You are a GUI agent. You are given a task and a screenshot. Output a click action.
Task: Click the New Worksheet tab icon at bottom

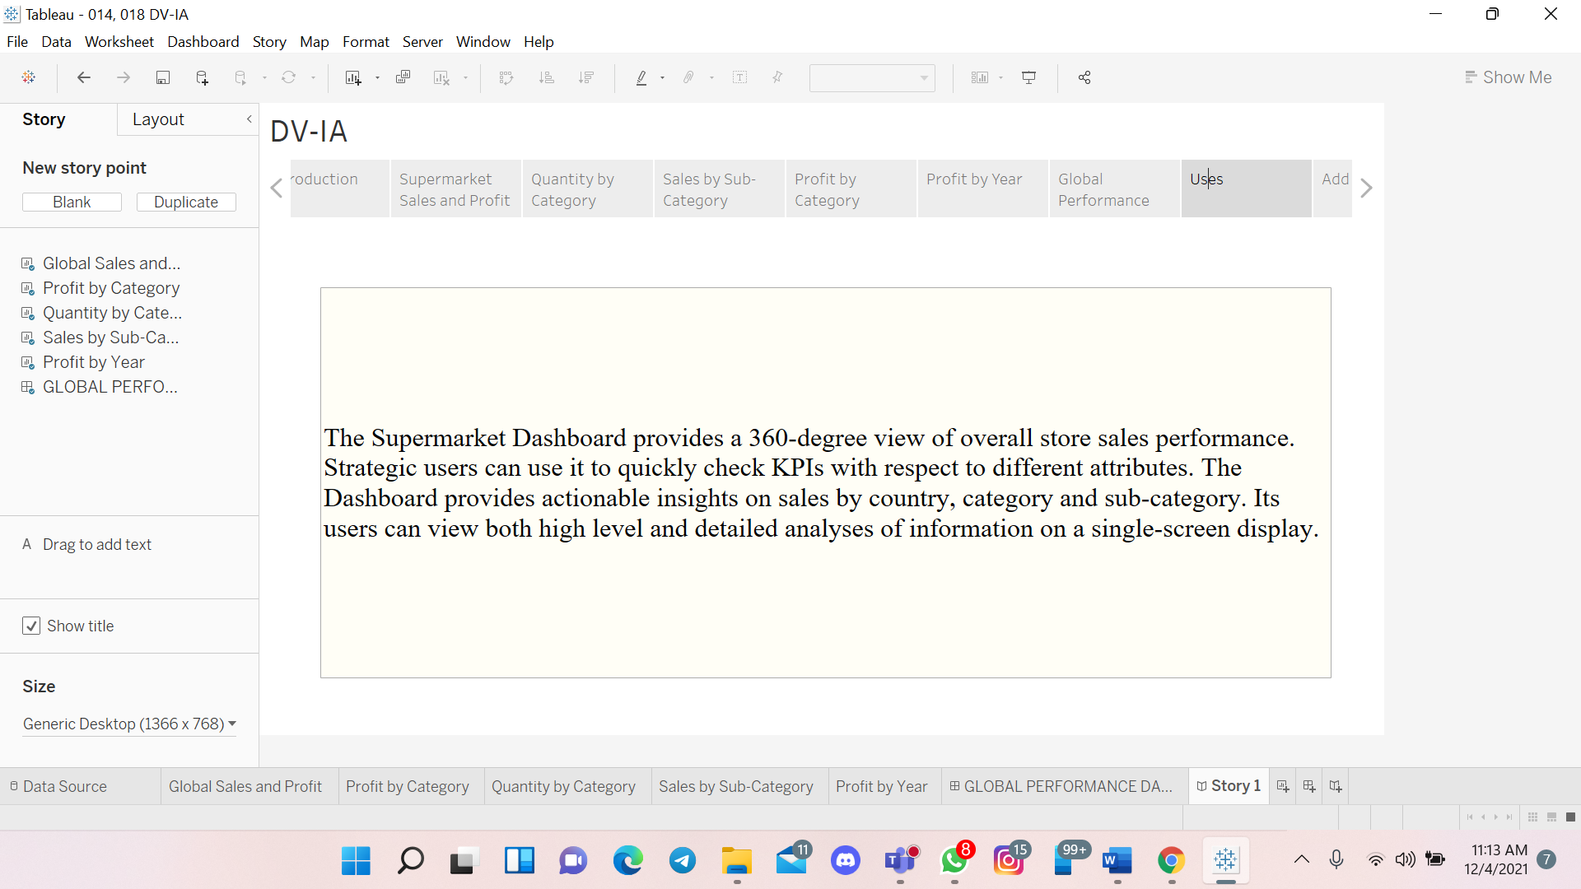1283,786
